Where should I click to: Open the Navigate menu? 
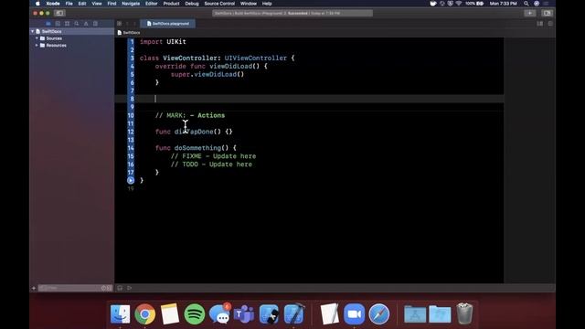coord(131,4)
